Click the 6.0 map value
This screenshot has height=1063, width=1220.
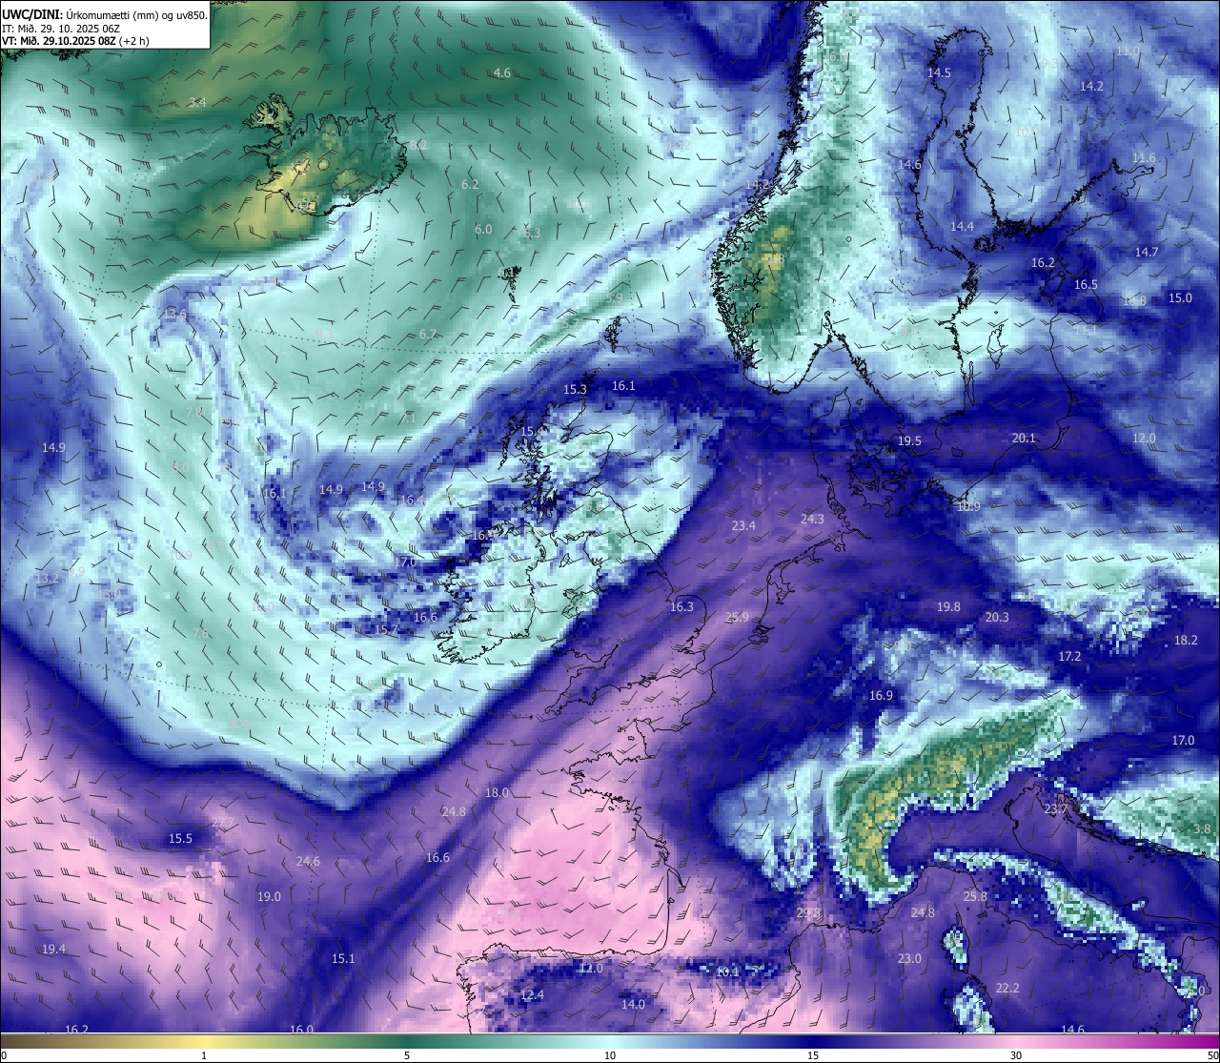click(x=483, y=230)
